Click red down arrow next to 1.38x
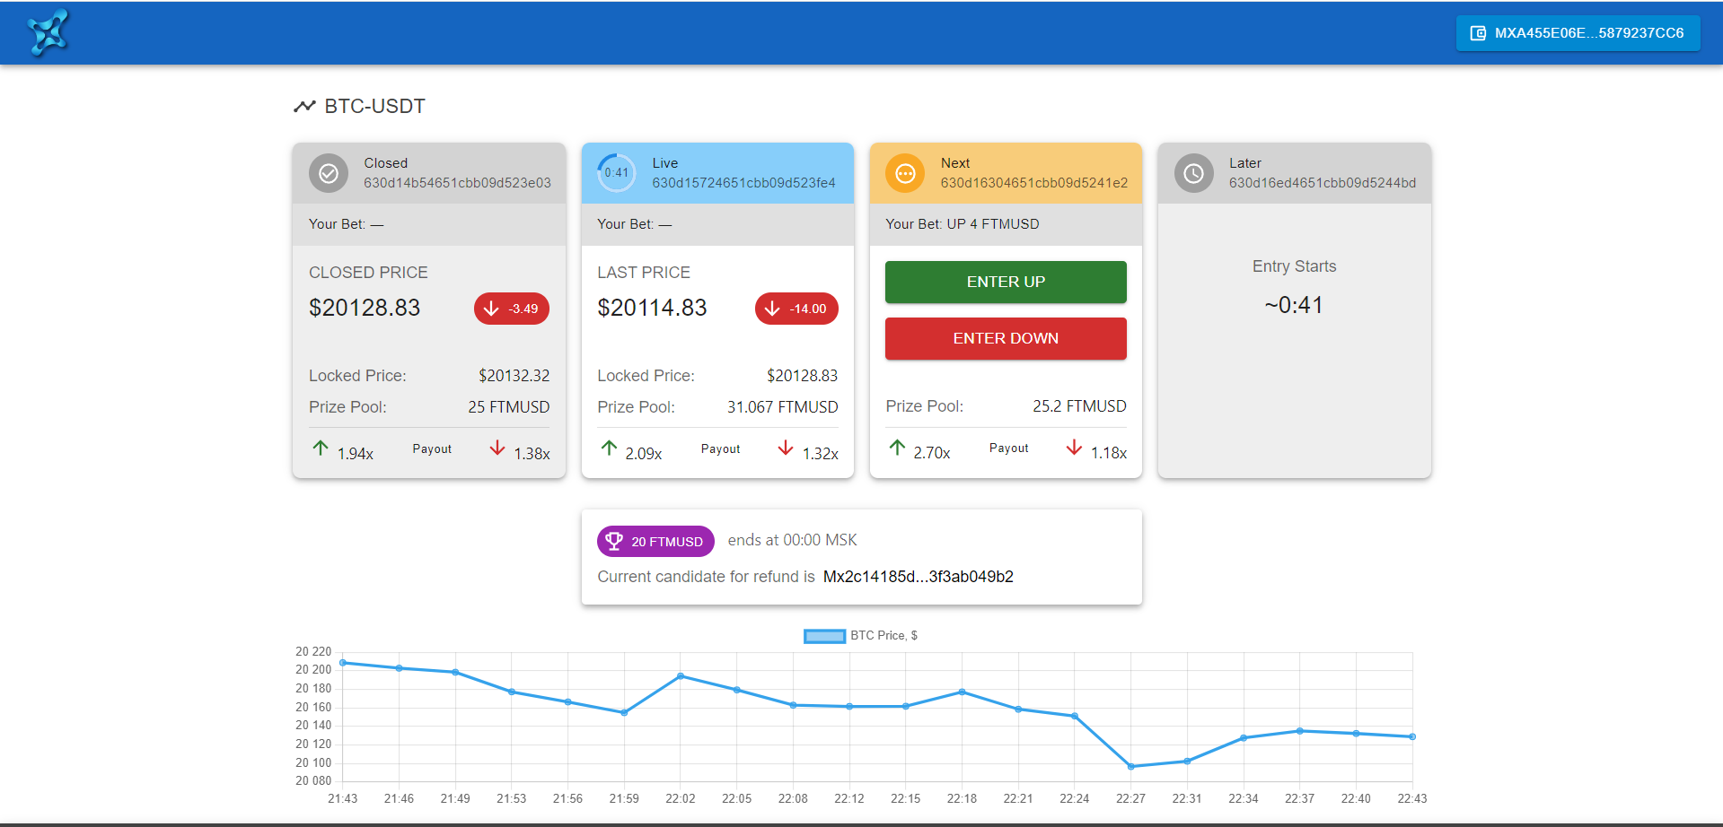The image size is (1723, 827). (497, 448)
